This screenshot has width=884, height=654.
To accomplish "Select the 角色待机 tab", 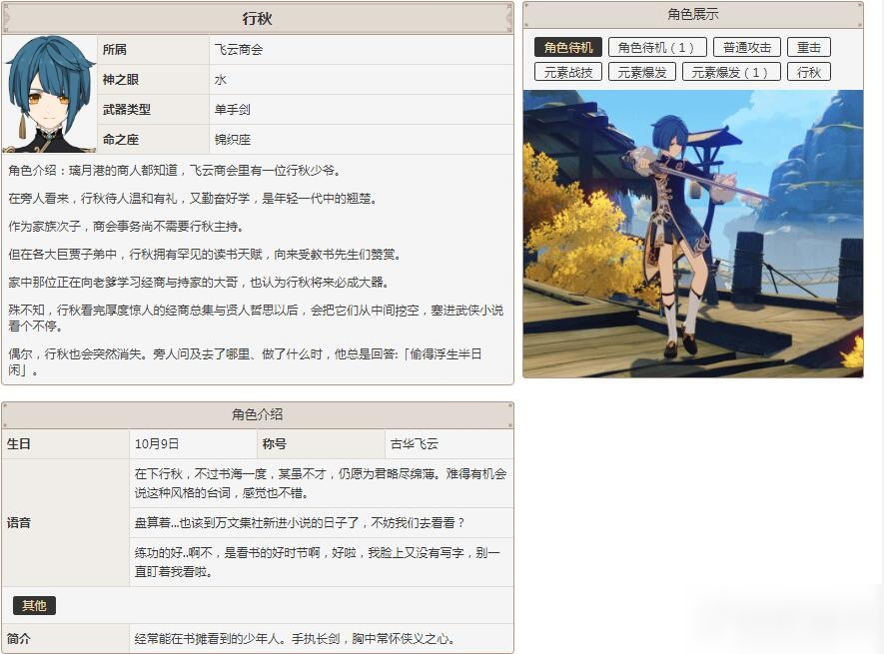I will pos(567,47).
